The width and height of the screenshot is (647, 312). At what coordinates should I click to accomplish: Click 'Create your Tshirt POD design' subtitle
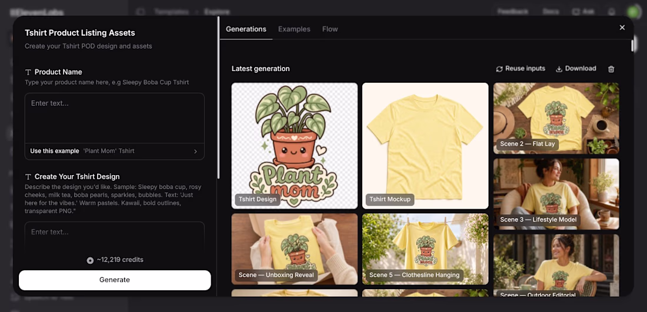point(88,46)
